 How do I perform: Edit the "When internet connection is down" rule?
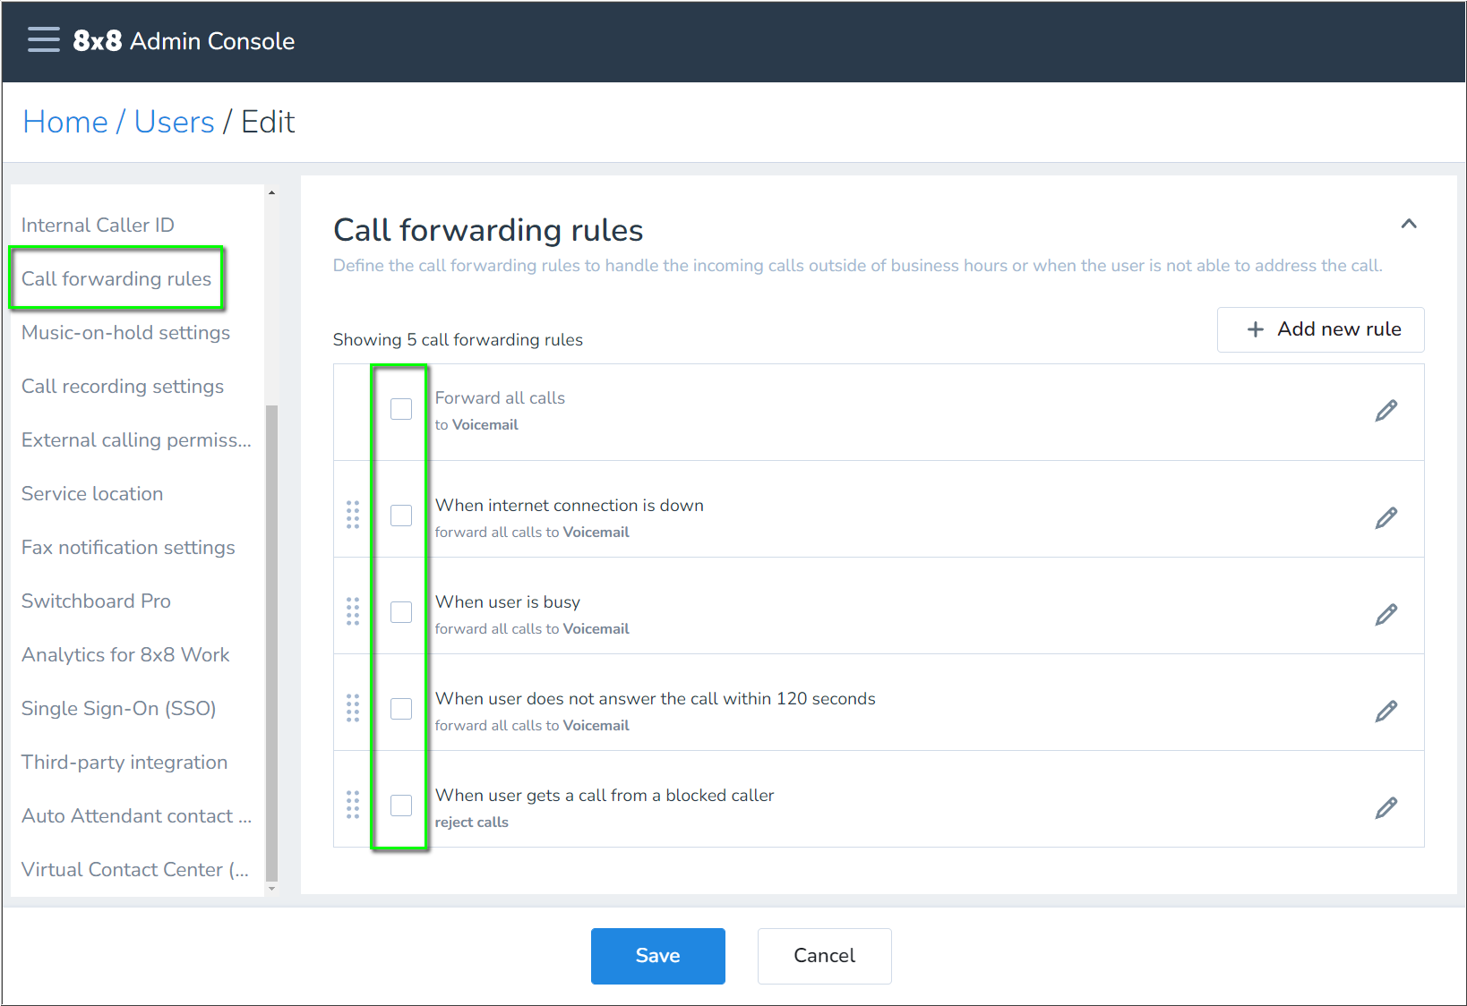1386,517
